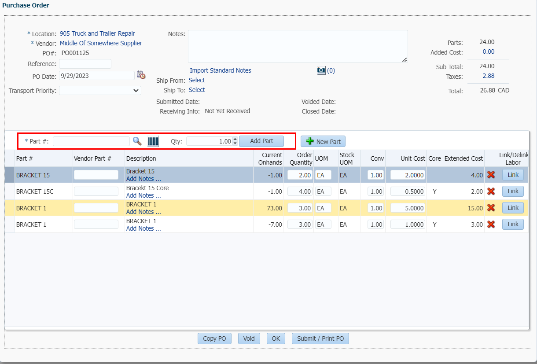Edit Unit Cost field showing 2.0000
Viewport: 537px width, 364px height.
click(x=408, y=175)
